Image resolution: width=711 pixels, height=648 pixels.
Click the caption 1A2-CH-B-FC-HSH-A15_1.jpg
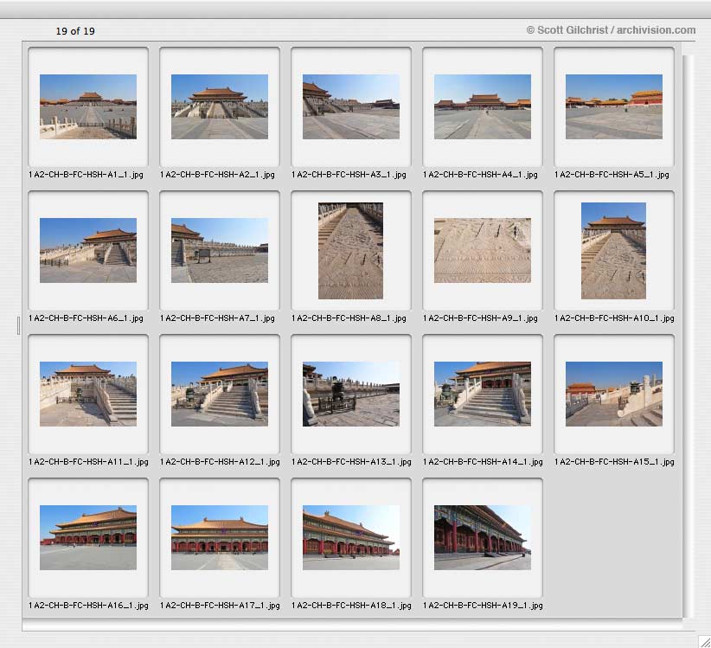point(614,462)
